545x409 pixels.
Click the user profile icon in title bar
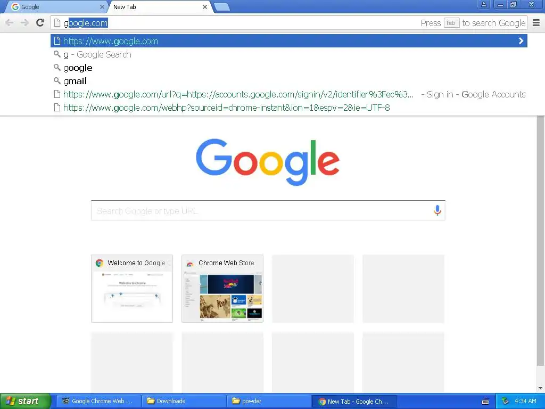(483, 4)
